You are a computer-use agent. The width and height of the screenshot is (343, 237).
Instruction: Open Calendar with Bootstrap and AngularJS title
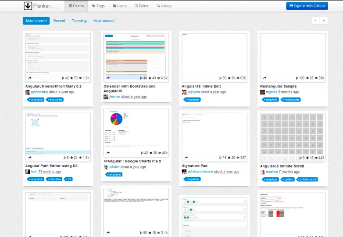(129, 89)
